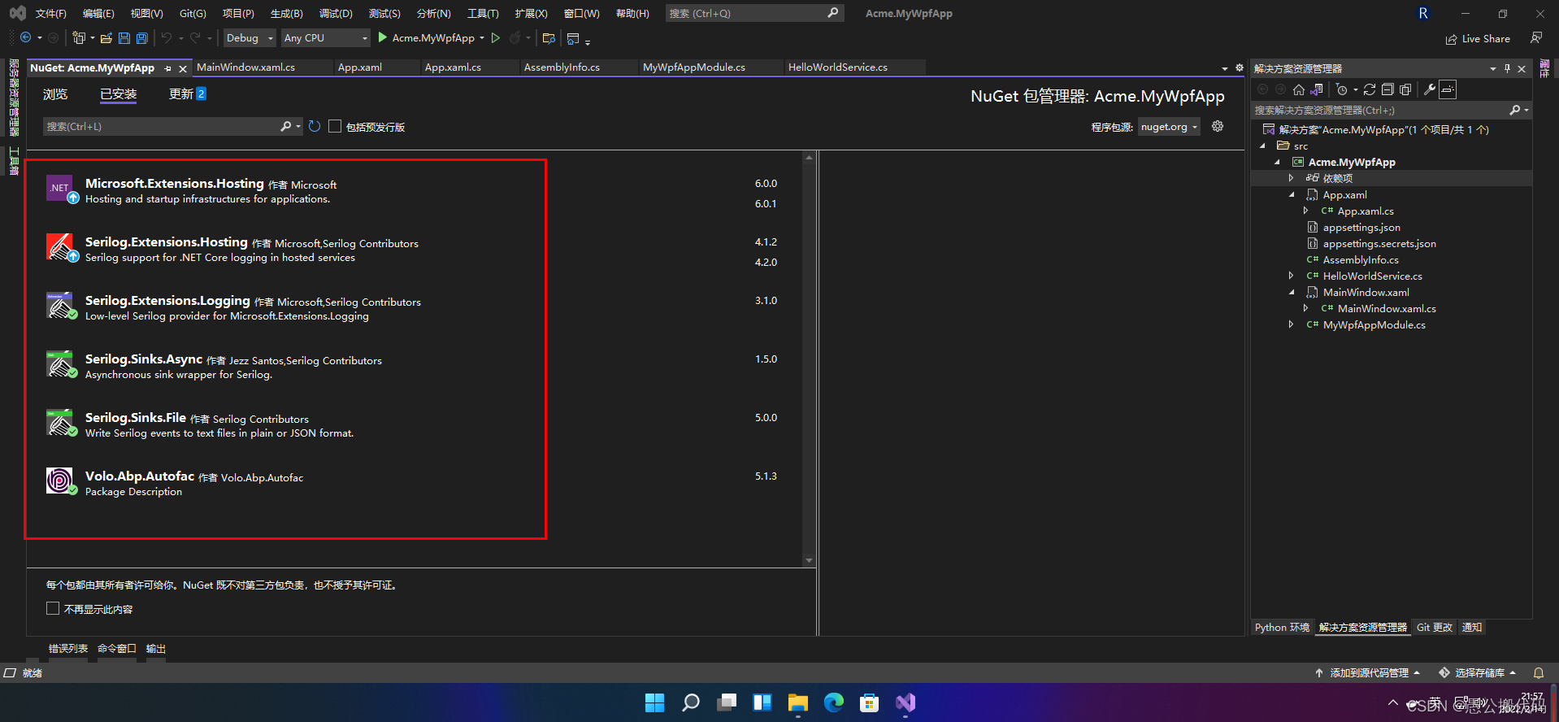This screenshot has width=1559, height=722.
Task: Click Show All Files icon in Solution Explorer
Action: pyautogui.click(x=1405, y=89)
